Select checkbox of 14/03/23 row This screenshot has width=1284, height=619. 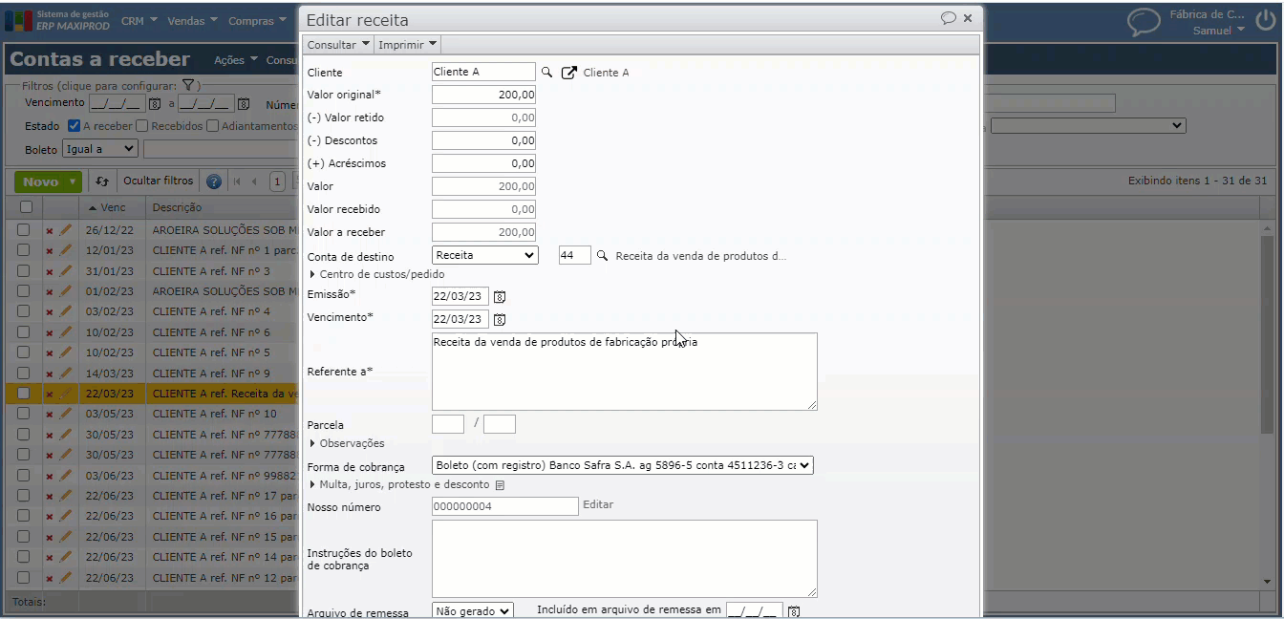(x=24, y=373)
